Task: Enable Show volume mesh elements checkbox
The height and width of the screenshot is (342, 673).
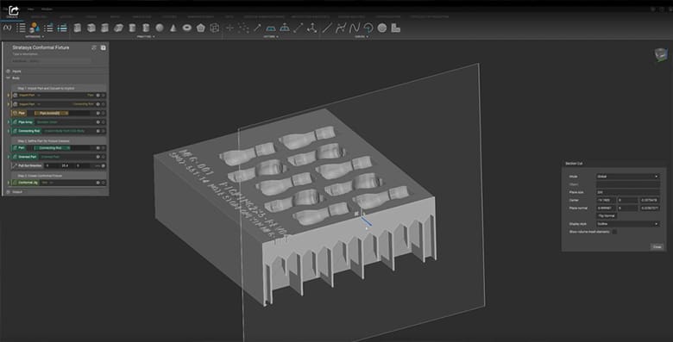Action: click(614, 232)
